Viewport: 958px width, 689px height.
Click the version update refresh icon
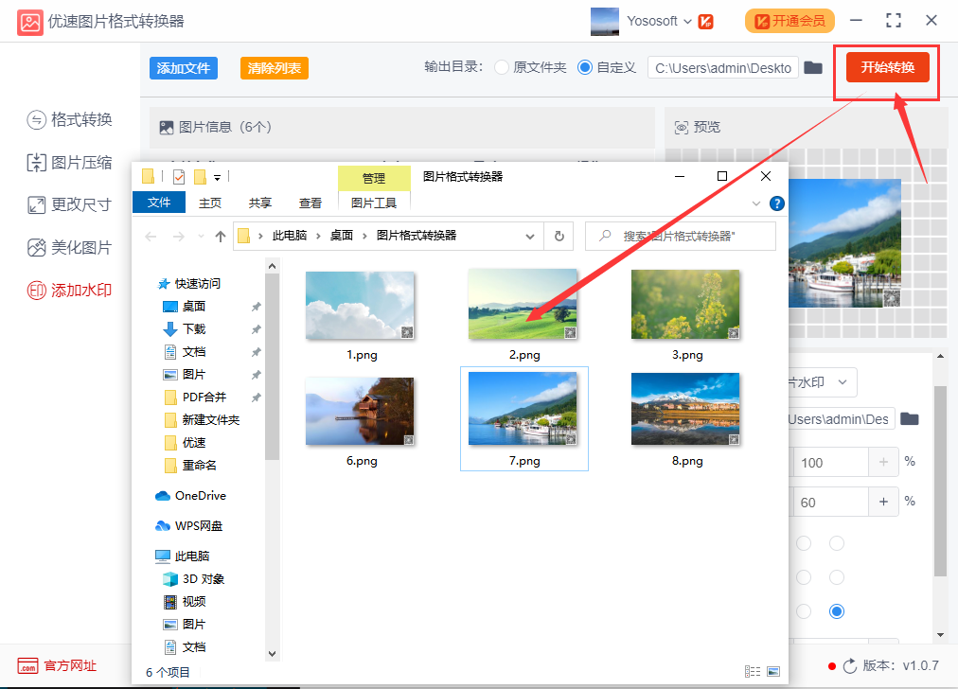click(x=850, y=665)
